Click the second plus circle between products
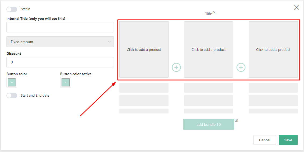This screenshot has width=304, height=152. click(241, 67)
